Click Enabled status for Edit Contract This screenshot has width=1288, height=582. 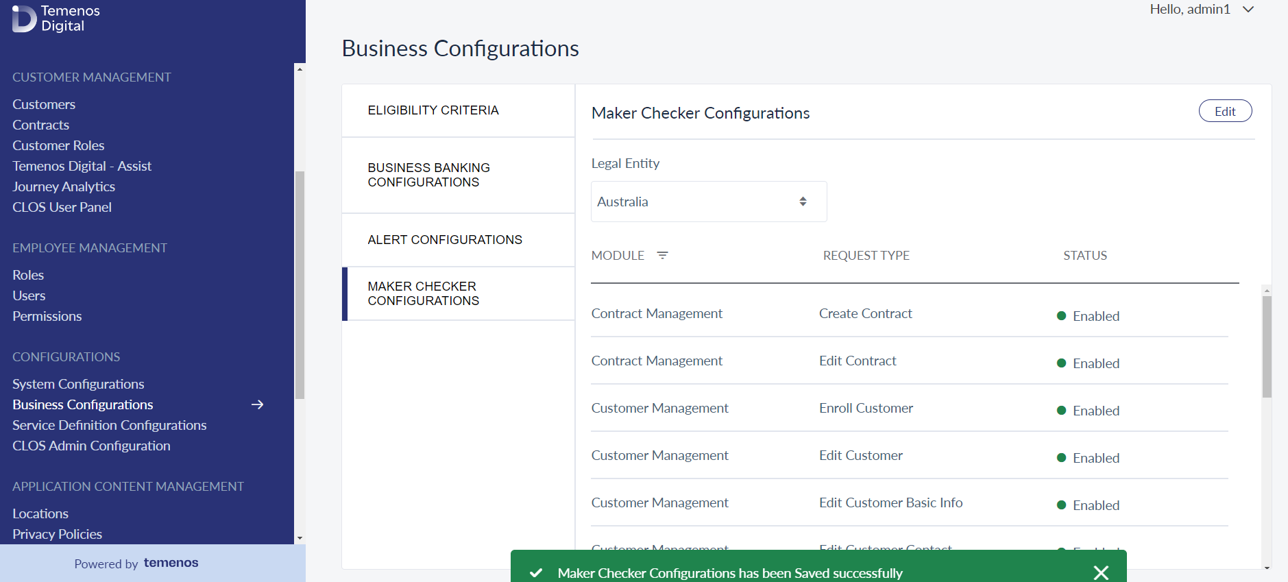pyautogui.click(x=1089, y=363)
